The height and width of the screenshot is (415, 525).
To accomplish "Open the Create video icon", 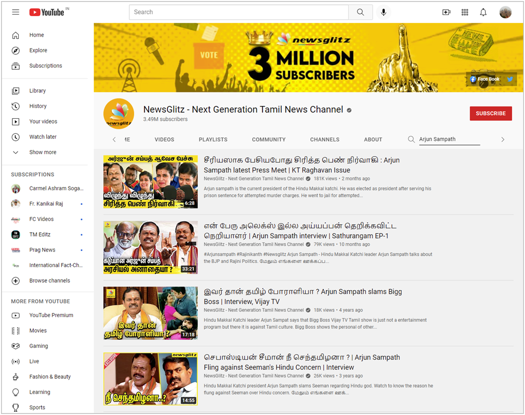I will pyautogui.click(x=446, y=12).
